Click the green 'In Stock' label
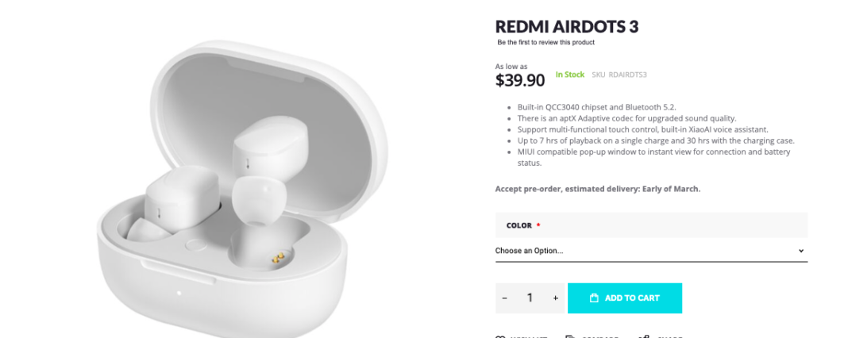Image resolution: width=848 pixels, height=338 pixels. pyautogui.click(x=569, y=75)
